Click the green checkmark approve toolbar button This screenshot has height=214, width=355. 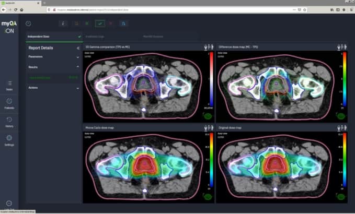pos(99,23)
